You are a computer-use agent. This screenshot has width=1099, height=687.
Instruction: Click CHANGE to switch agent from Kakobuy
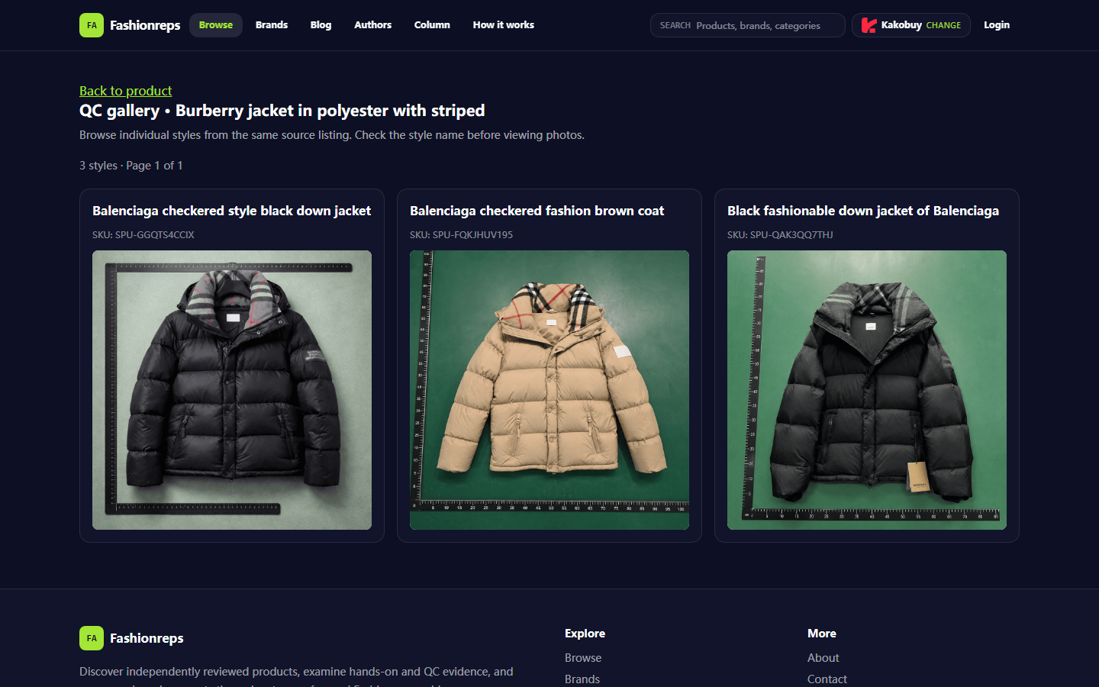point(943,25)
